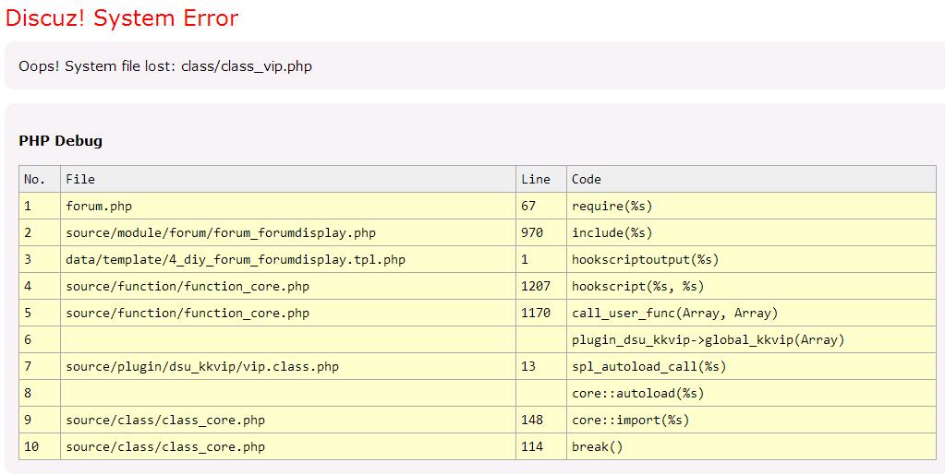Click class_core.php cell in row 9
Image resolution: width=945 pixels, height=474 pixels.
click(x=288, y=420)
